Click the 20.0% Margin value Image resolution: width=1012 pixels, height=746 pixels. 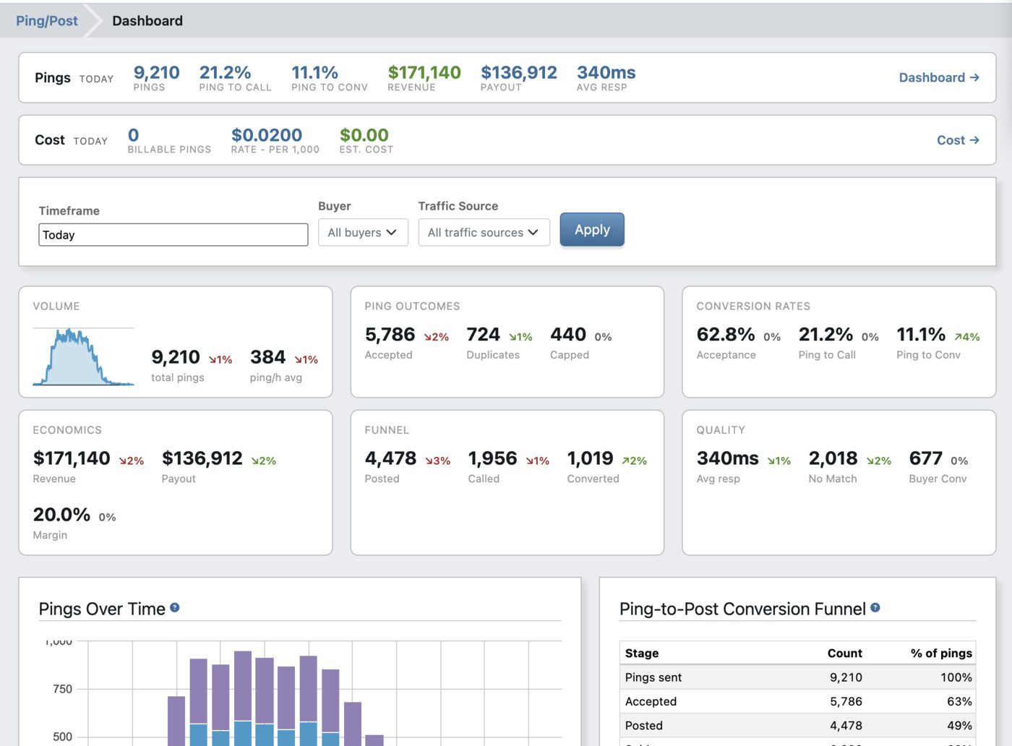pyautogui.click(x=61, y=515)
